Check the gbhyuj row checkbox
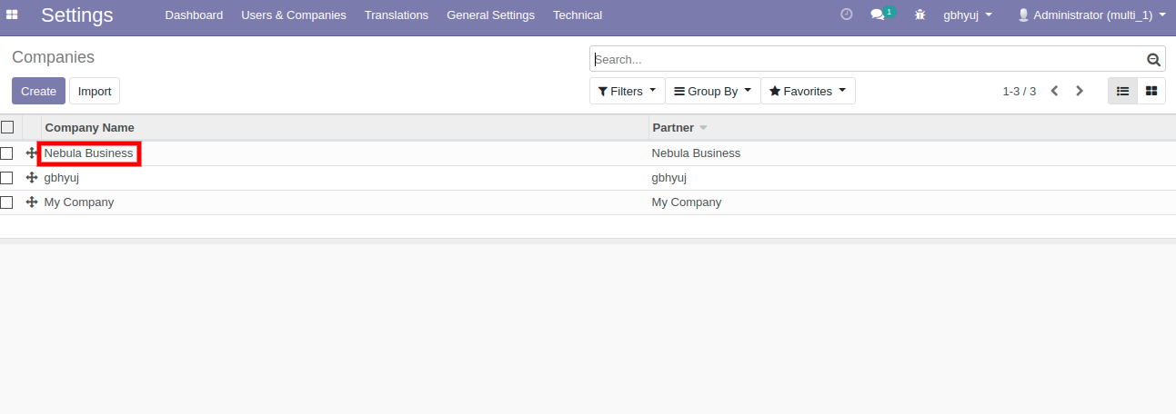This screenshot has height=414, width=1176. [7, 178]
